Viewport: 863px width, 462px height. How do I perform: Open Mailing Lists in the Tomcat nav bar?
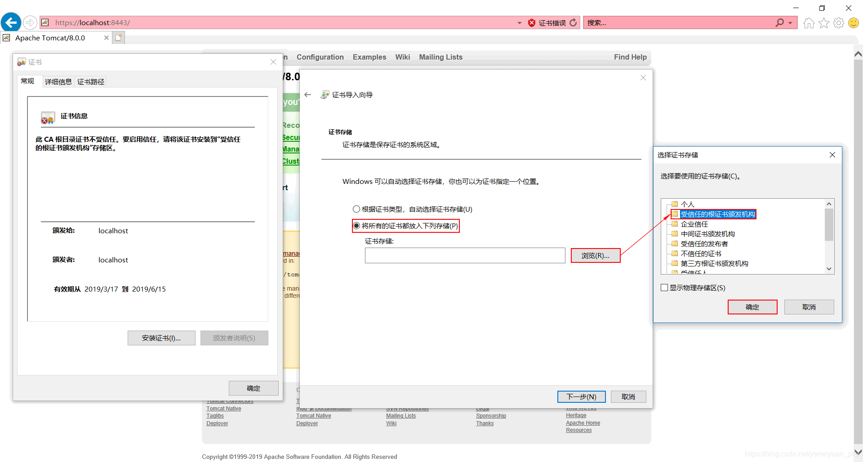click(x=441, y=57)
